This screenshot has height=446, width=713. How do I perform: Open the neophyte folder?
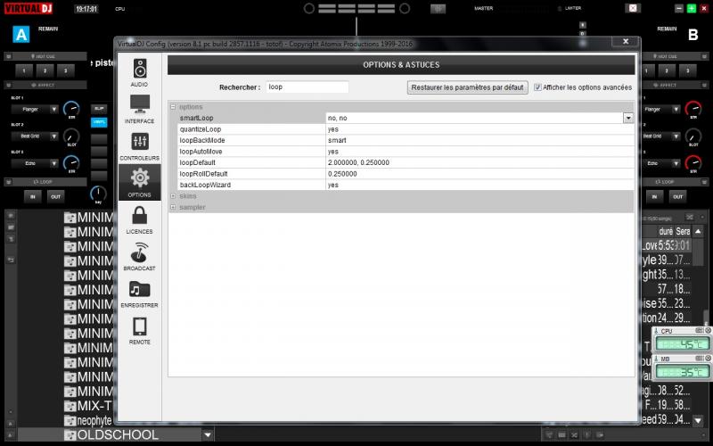click(87, 420)
